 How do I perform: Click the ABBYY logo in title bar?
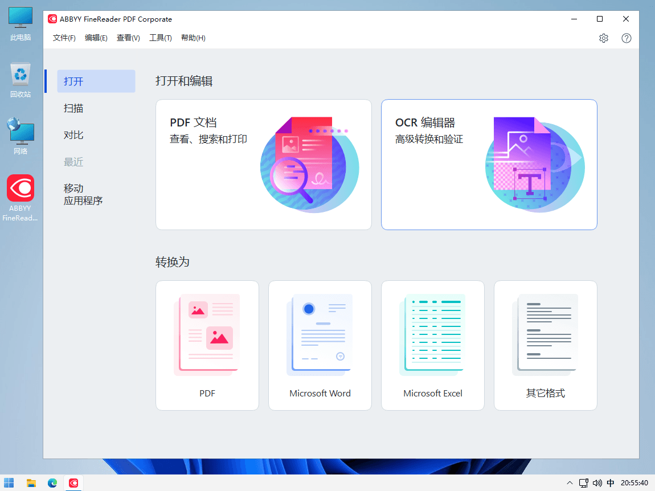pos(52,19)
